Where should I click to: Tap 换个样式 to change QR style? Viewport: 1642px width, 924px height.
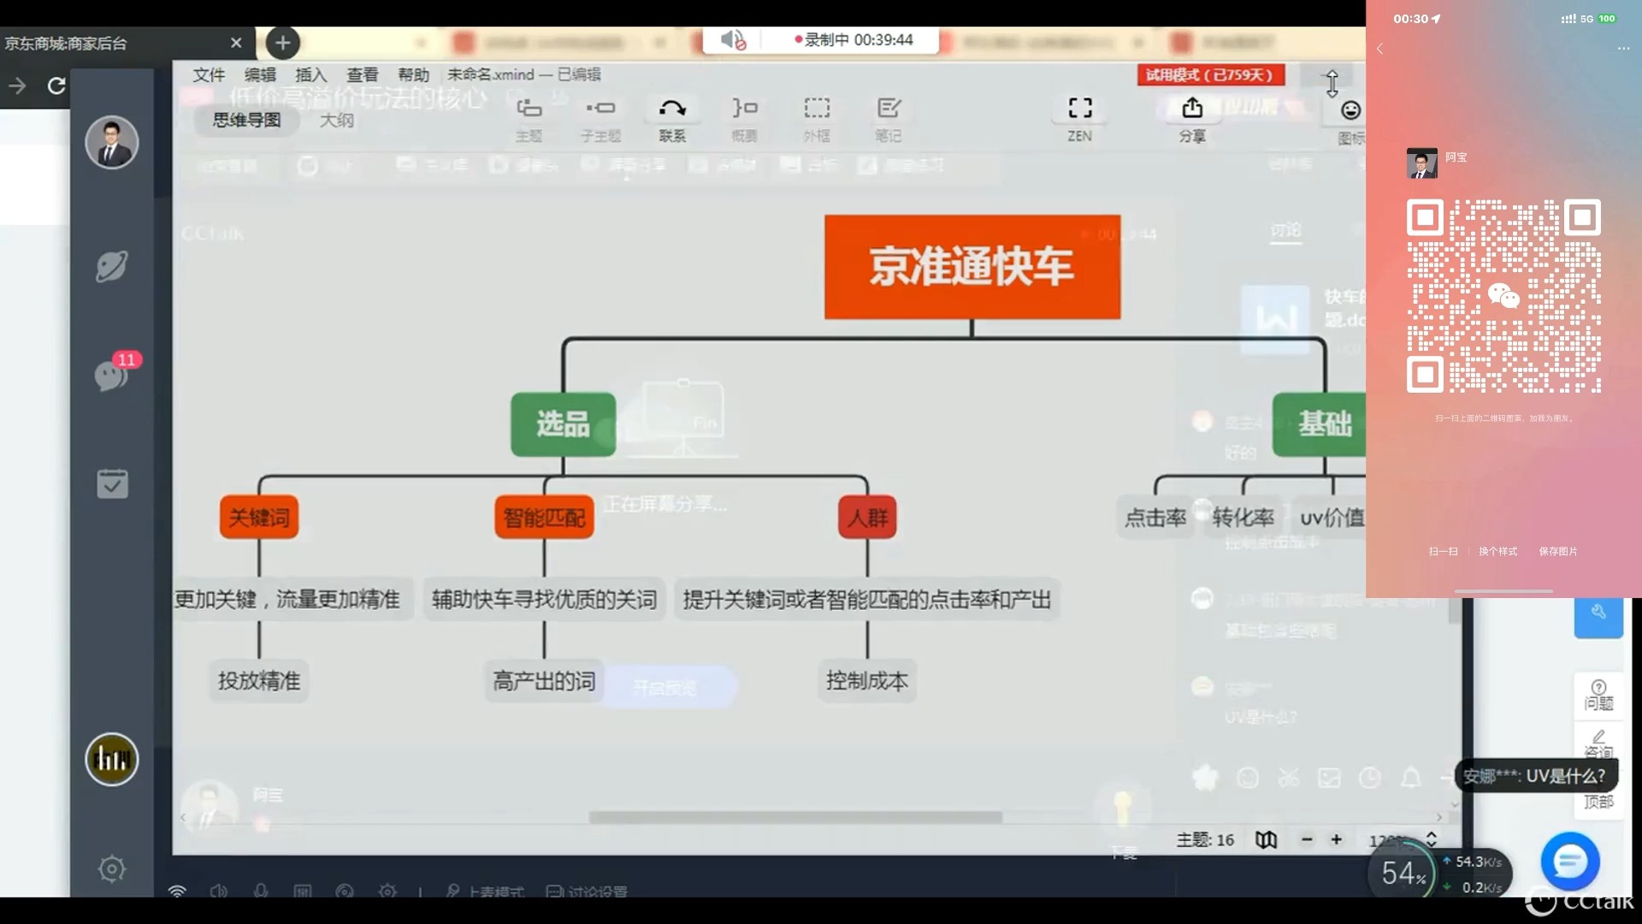(1497, 552)
